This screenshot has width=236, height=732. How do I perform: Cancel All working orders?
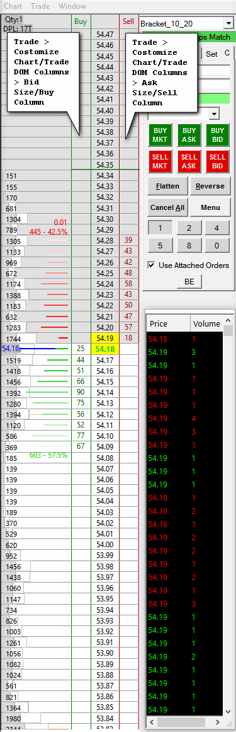[167, 207]
